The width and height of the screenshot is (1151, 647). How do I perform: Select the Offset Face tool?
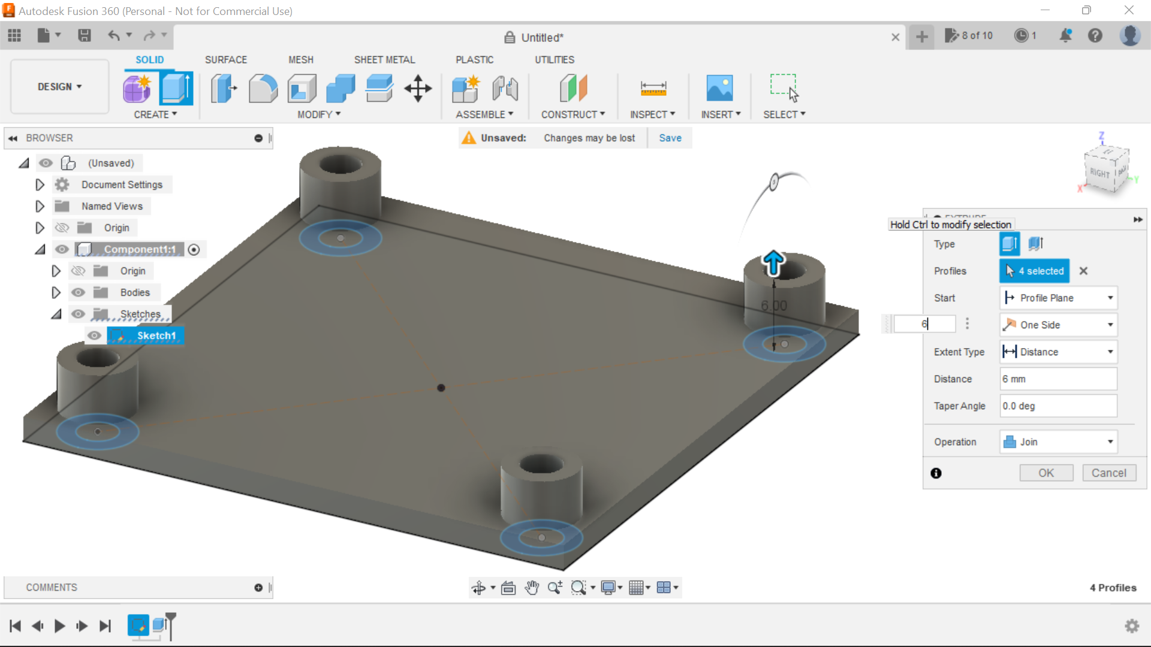[x=379, y=89]
